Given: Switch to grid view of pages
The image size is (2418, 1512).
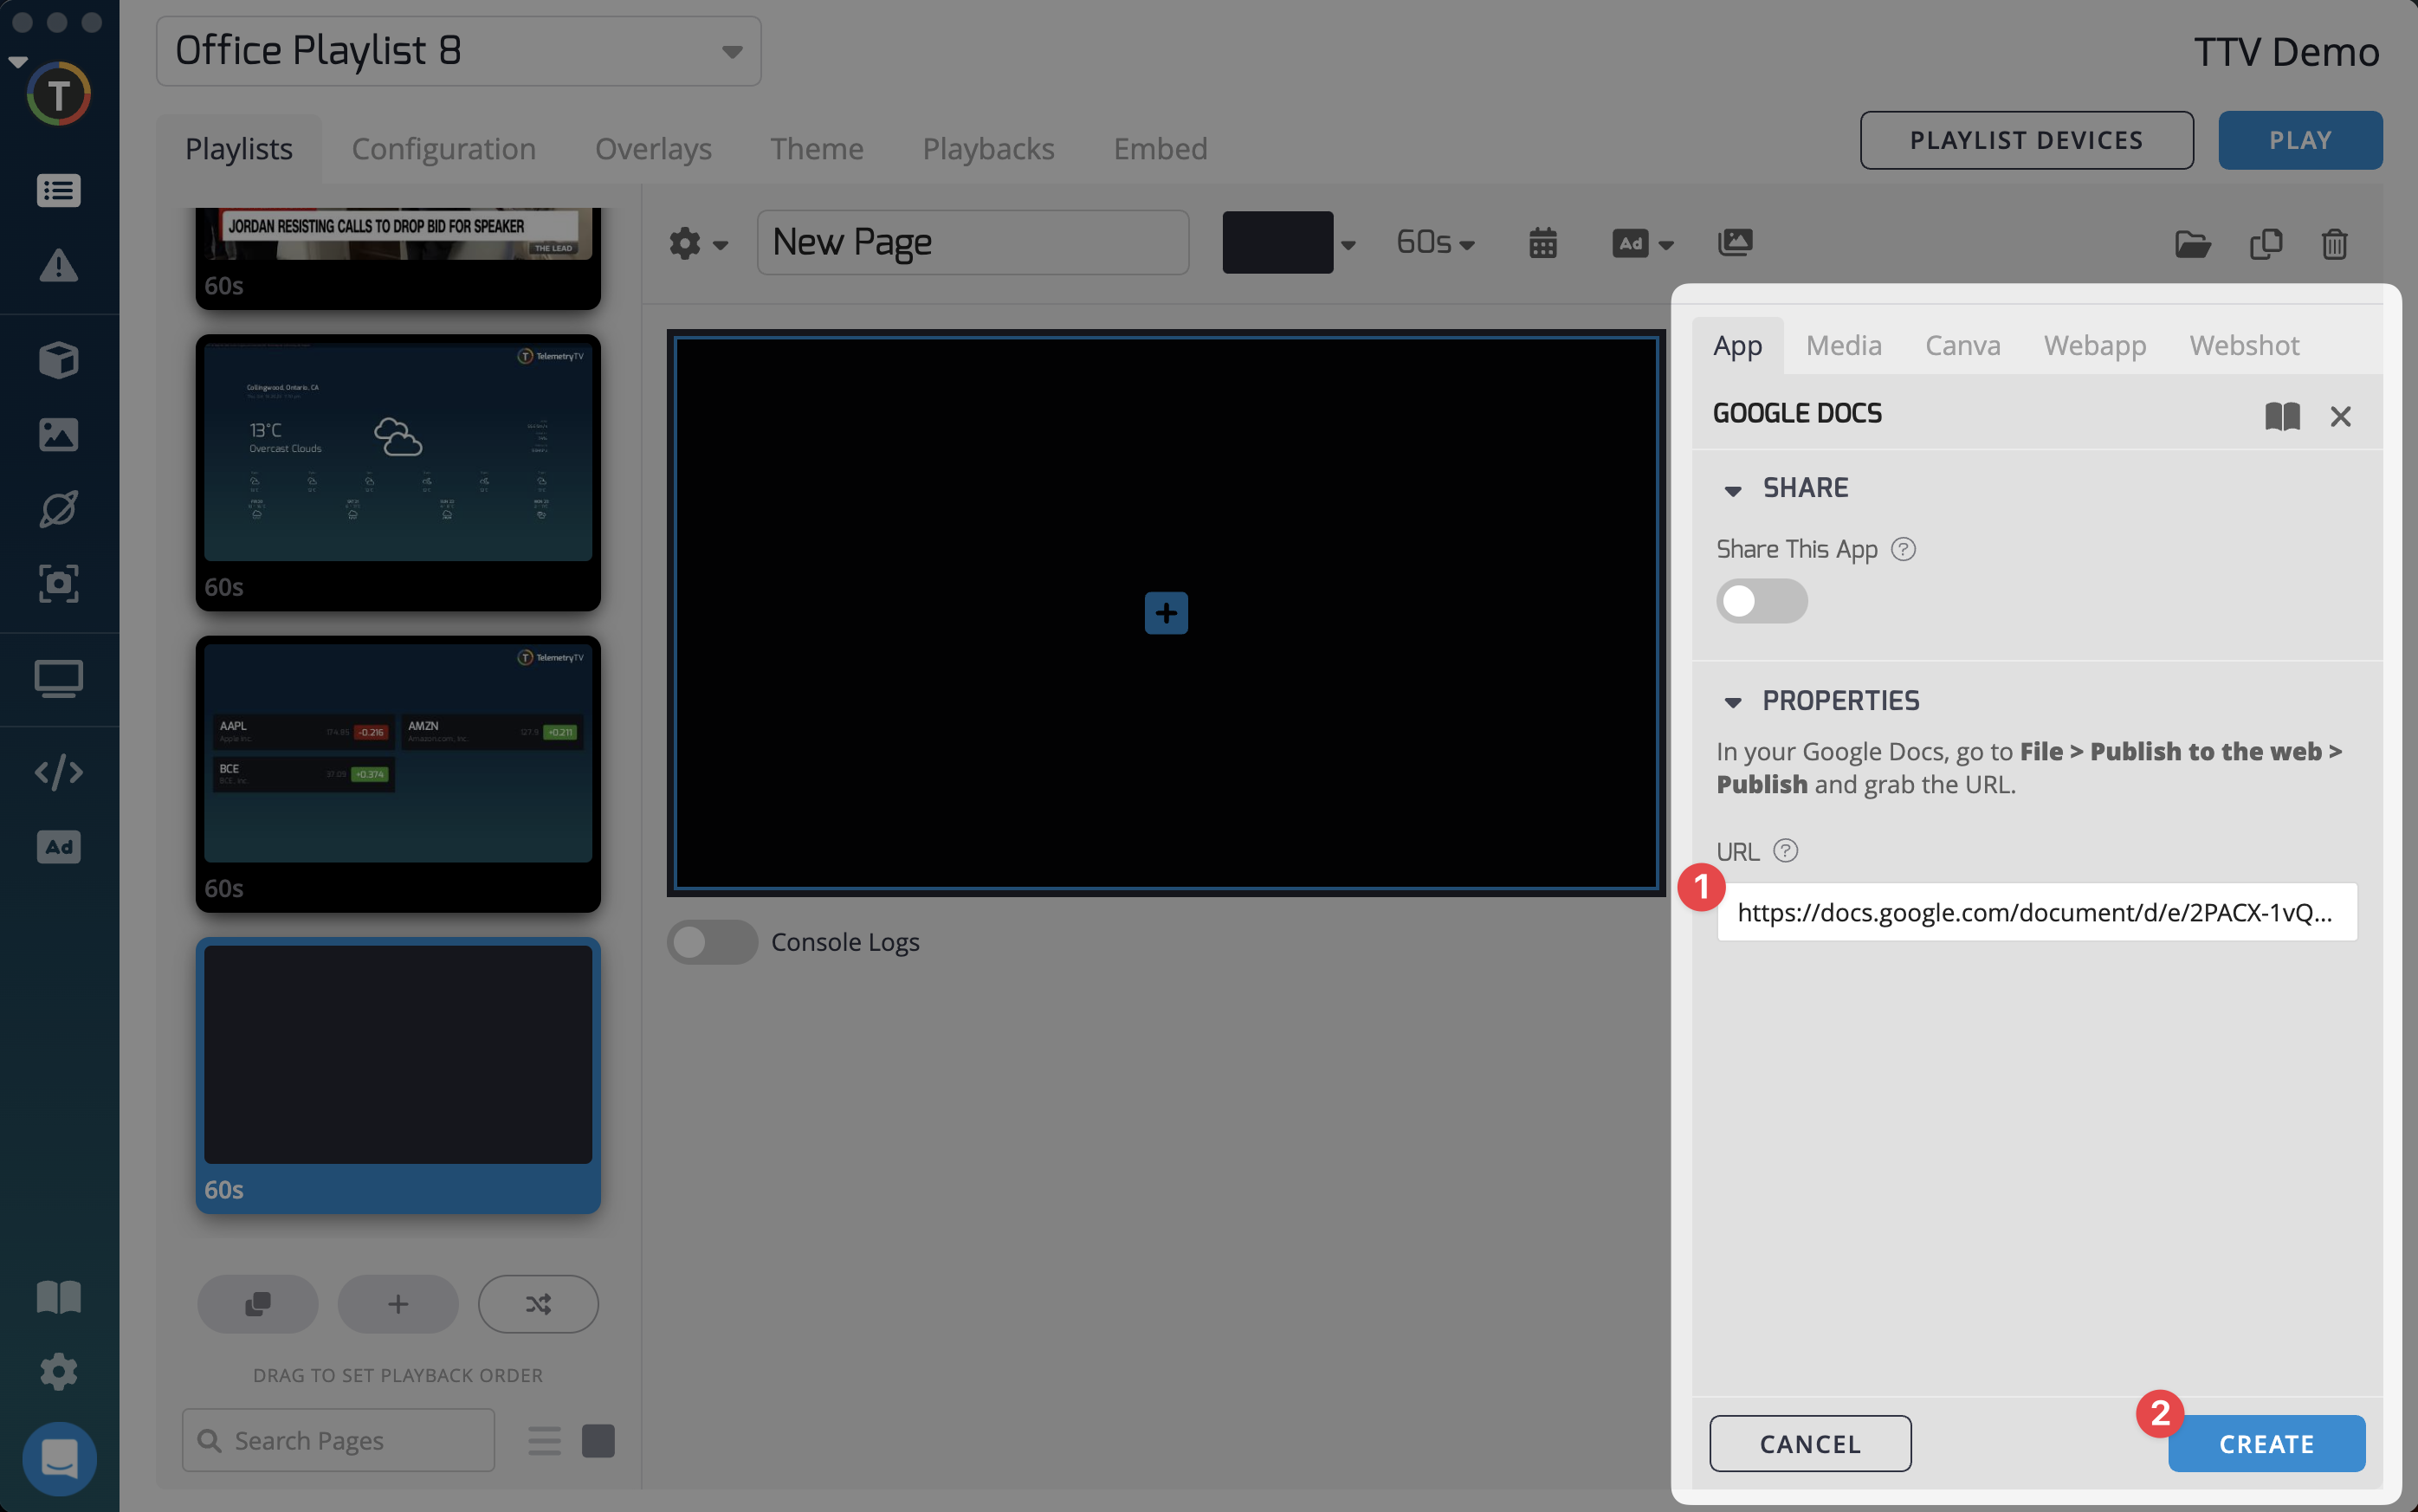Looking at the screenshot, I should click(x=598, y=1441).
